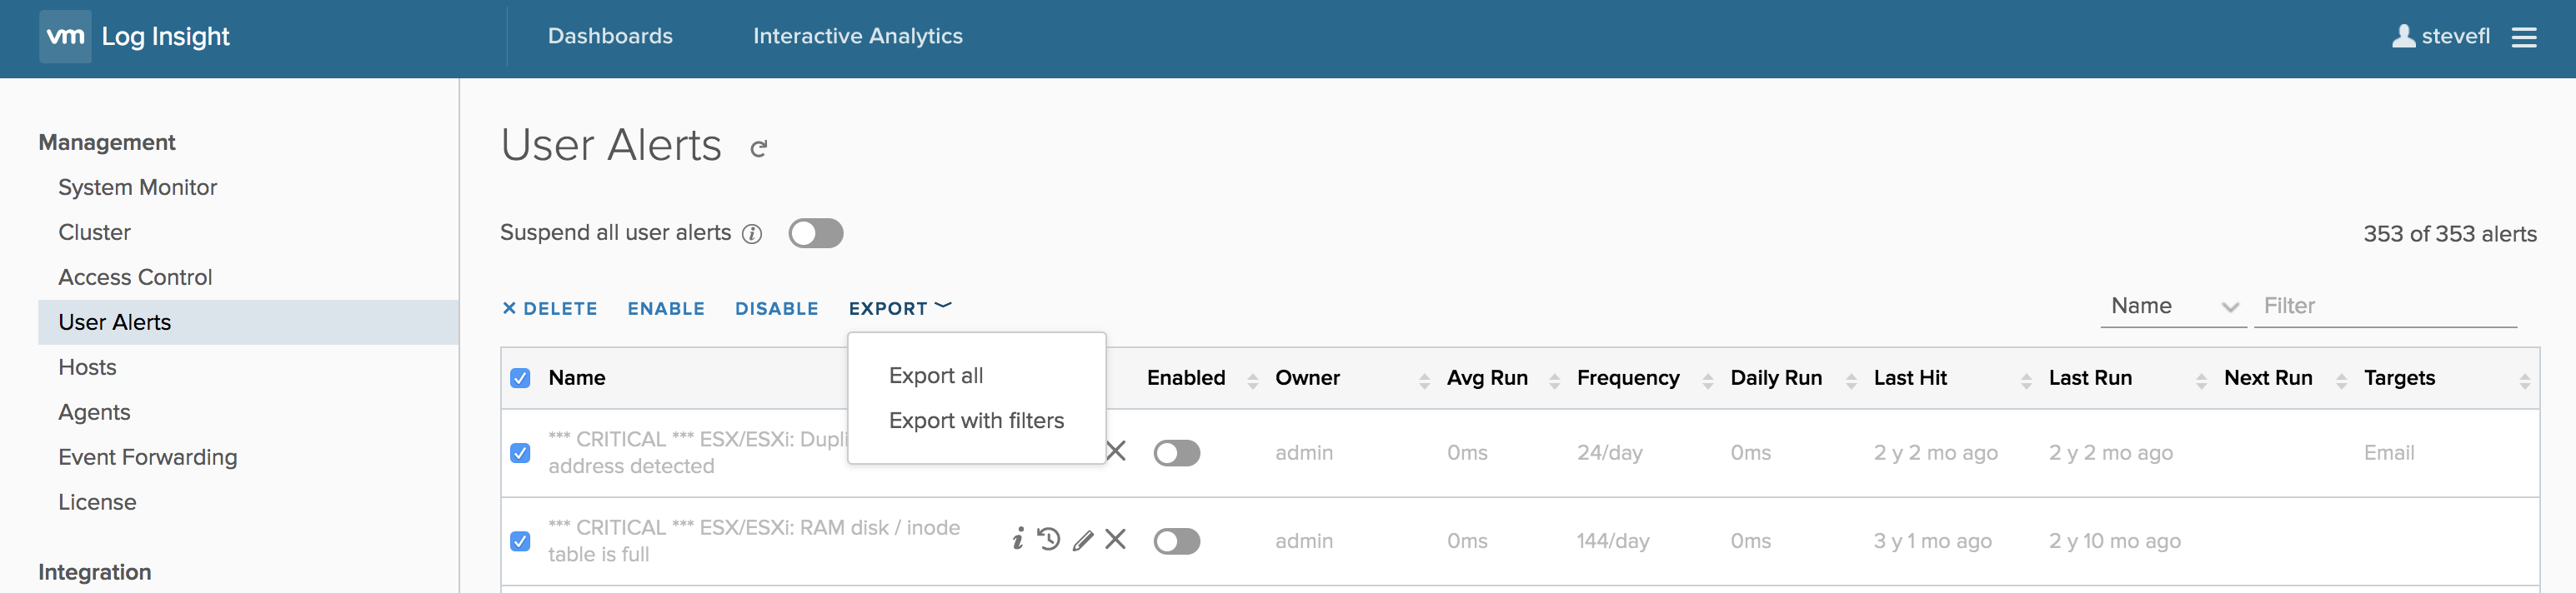Click the Filter text field

(2384, 306)
